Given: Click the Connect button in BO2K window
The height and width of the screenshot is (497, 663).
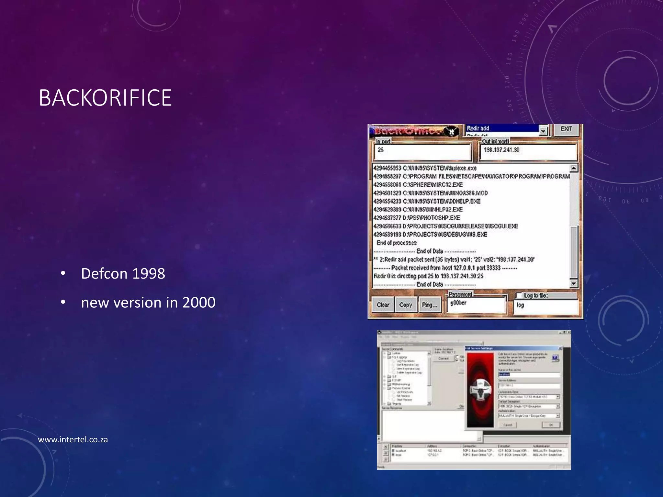Looking at the screenshot, I should (x=444, y=359).
